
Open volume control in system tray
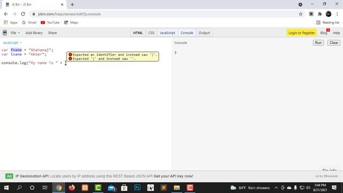click(309, 188)
